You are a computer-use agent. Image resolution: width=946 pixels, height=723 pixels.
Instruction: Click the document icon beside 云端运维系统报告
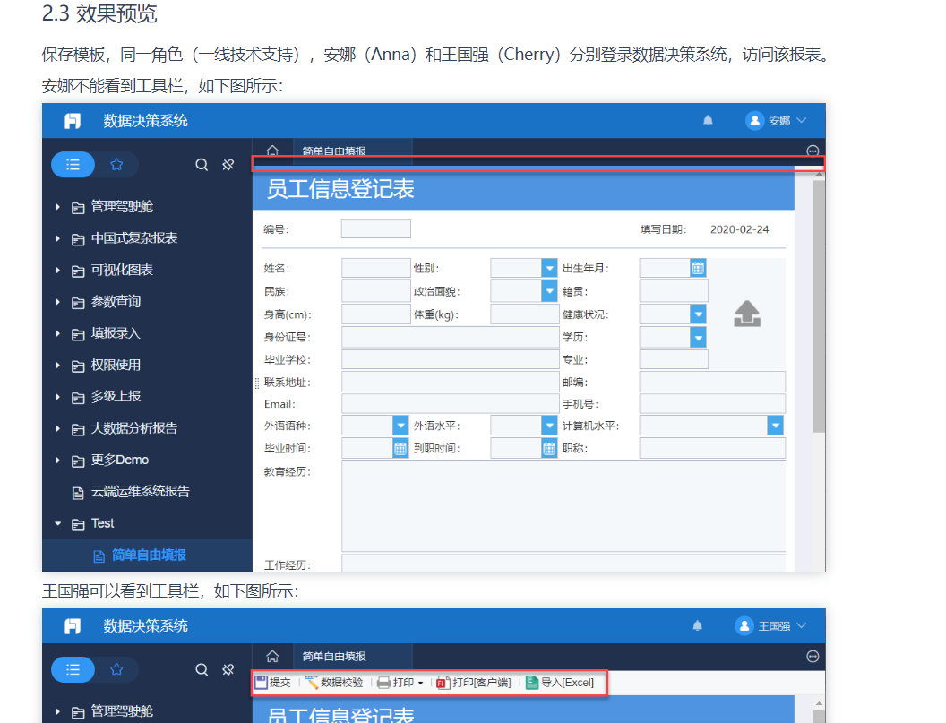(78, 493)
